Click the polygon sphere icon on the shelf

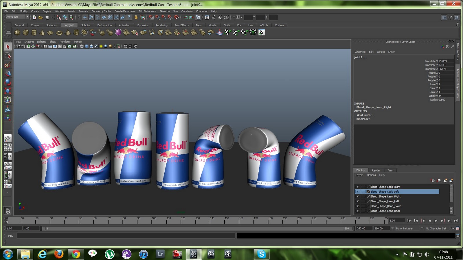(x=17, y=32)
